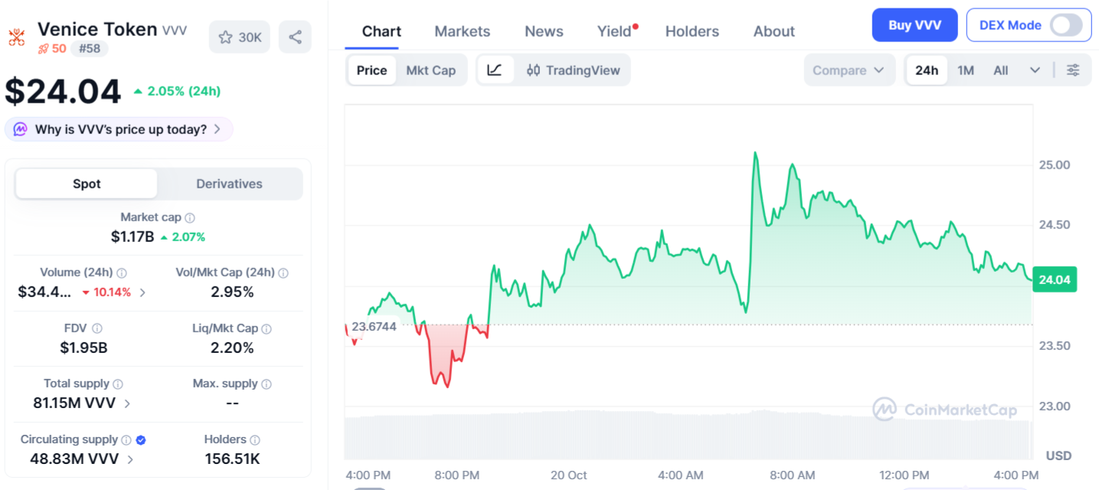Click the $1.17B market cap value
The image size is (1099, 490).
pos(132,237)
